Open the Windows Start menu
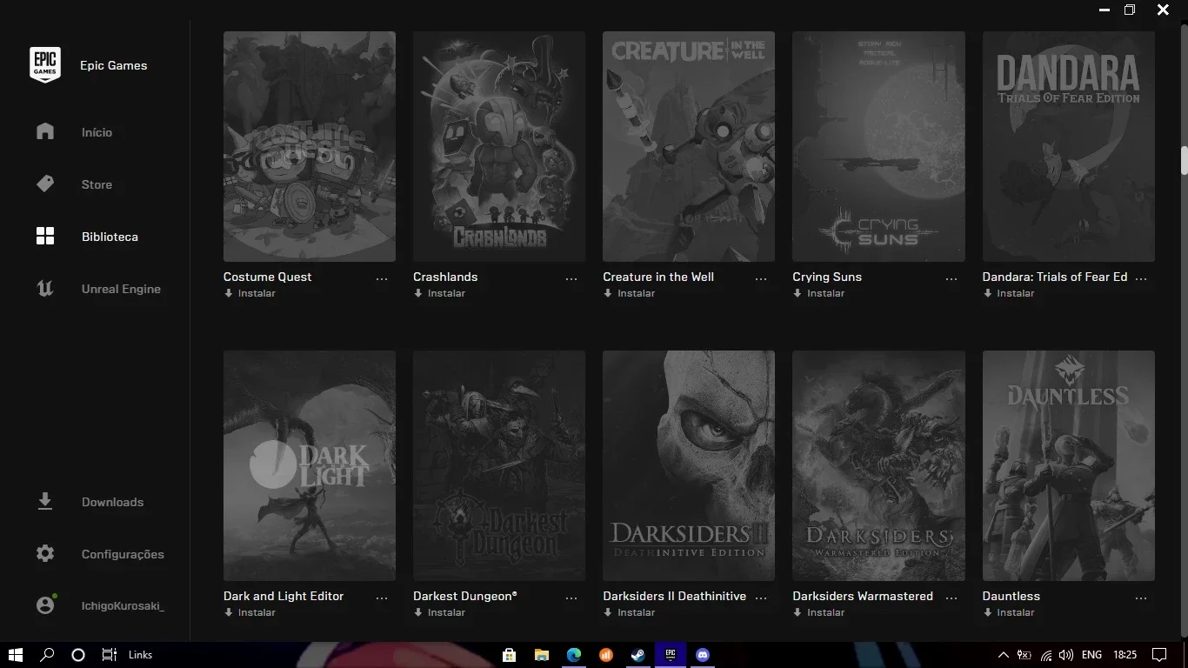The image size is (1188, 668). tap(15, 655)
